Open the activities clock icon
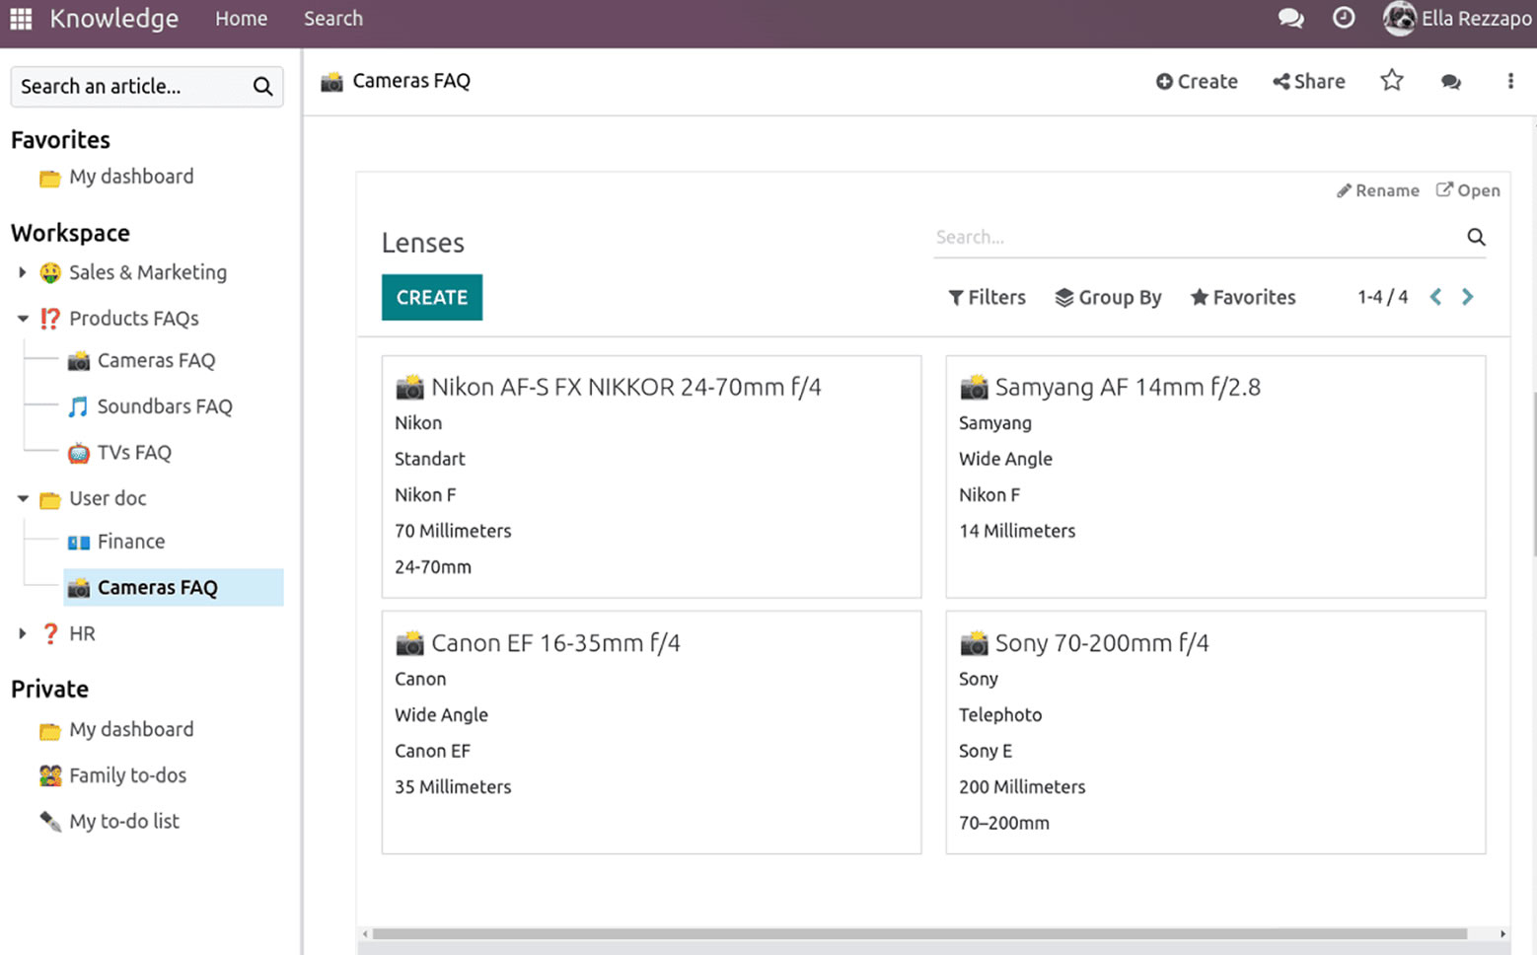 (1344, 18)
